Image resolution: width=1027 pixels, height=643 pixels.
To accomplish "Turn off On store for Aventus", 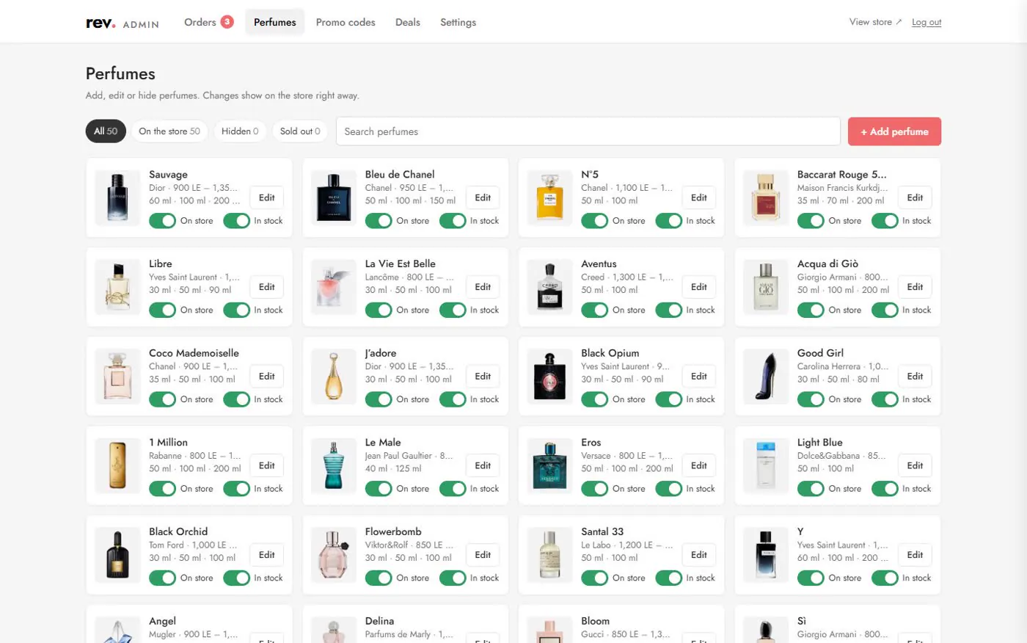I will tap(594, 310).
